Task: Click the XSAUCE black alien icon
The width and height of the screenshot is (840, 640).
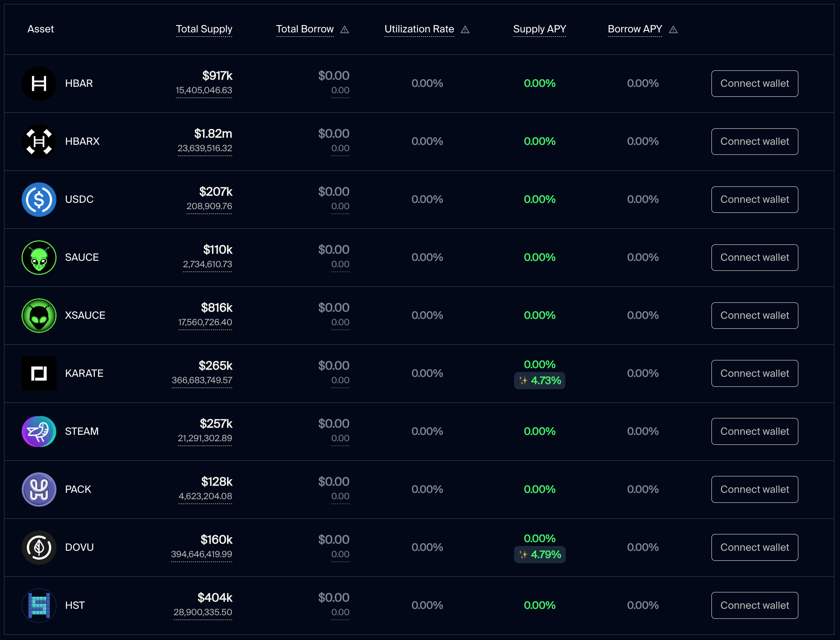Action: [x=39, y=316]
